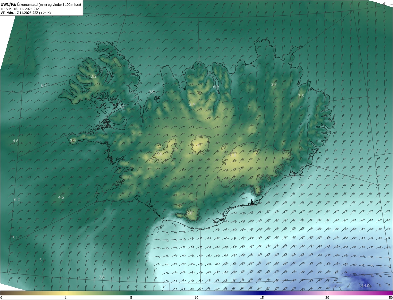The width and height of the screenshot is (393, 300).
Task: Click the 6.7 precipitation value label
Action: coord(44,85)
